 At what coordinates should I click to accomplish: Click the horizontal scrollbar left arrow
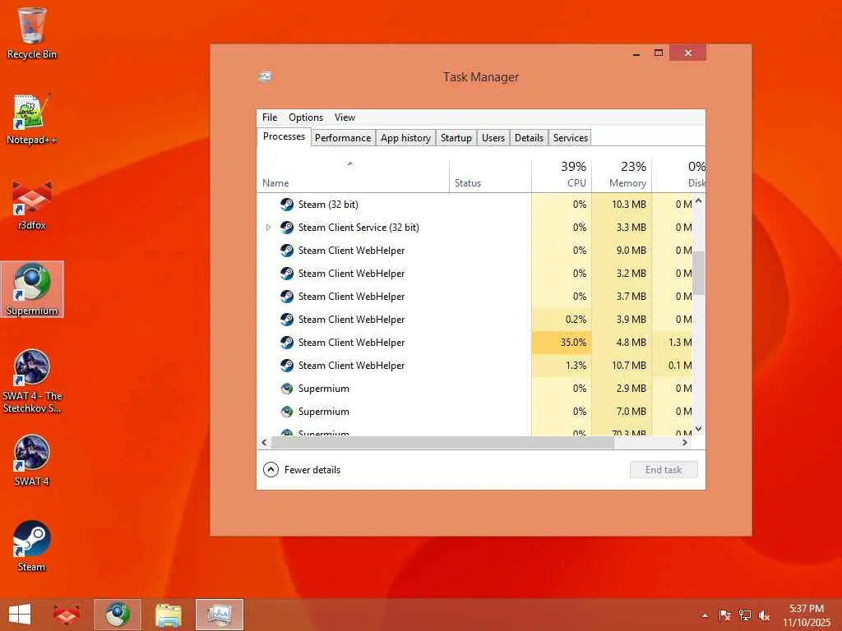tap(264, 443)
